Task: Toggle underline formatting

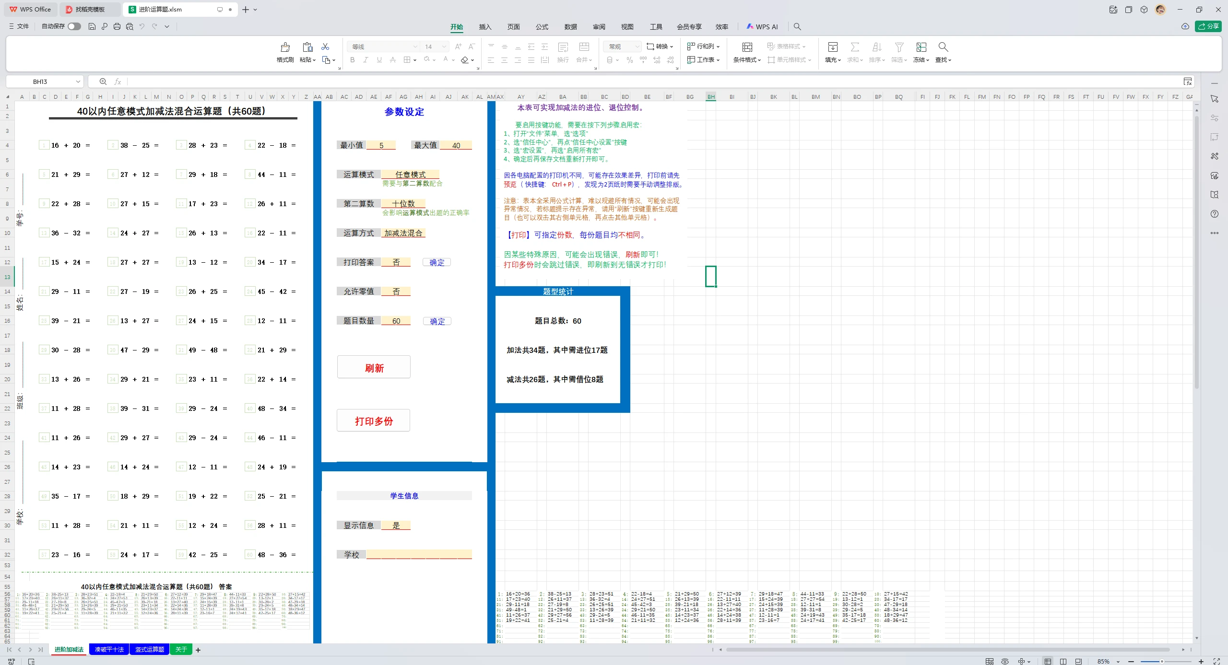Action: point(378,59)
